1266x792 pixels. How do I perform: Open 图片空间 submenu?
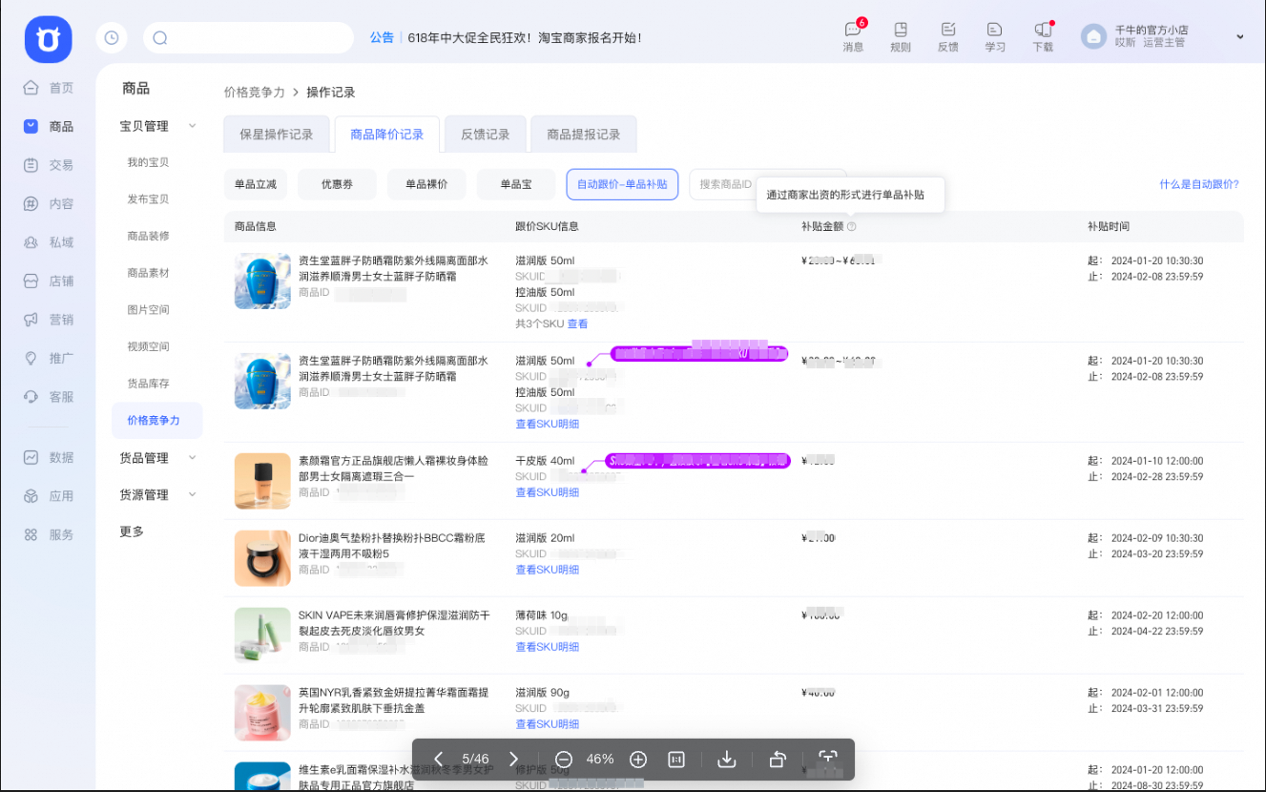point(148,309)
